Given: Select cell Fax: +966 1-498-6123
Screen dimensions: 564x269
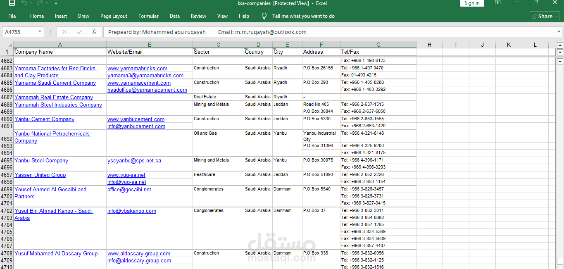Looking at the screenshot, I should click(x=378, y=60).
